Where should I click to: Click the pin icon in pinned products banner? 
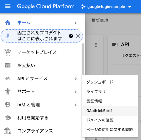coord(8,36)
